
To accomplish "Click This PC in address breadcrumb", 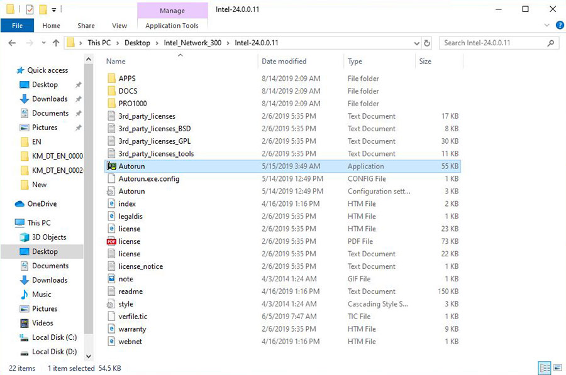I will click(x=99, y=43).
